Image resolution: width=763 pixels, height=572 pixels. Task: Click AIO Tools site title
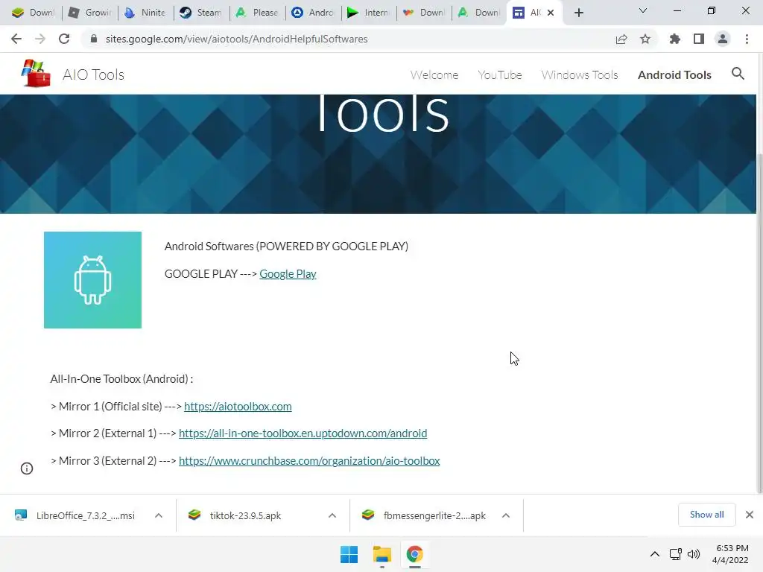[x=93, y=74]
